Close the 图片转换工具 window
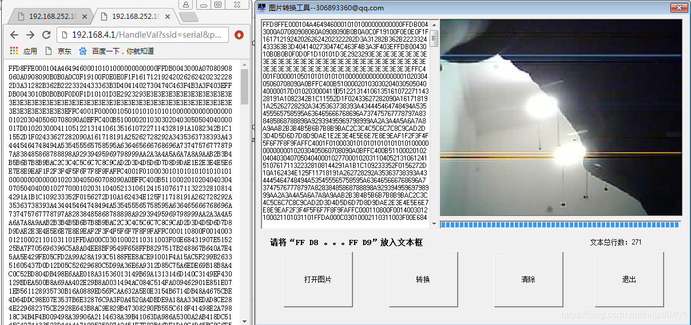 tap(680, 7)
